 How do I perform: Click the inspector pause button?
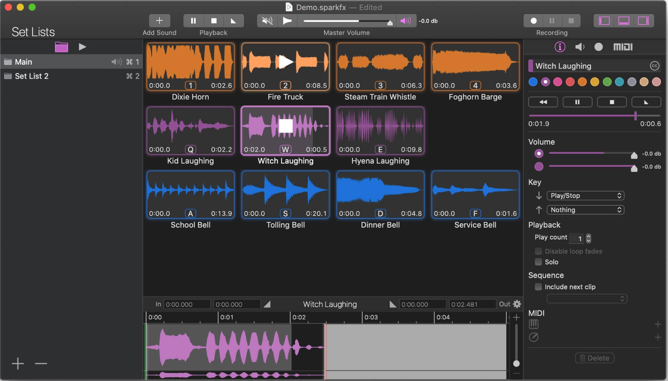(x=577, y=102)
